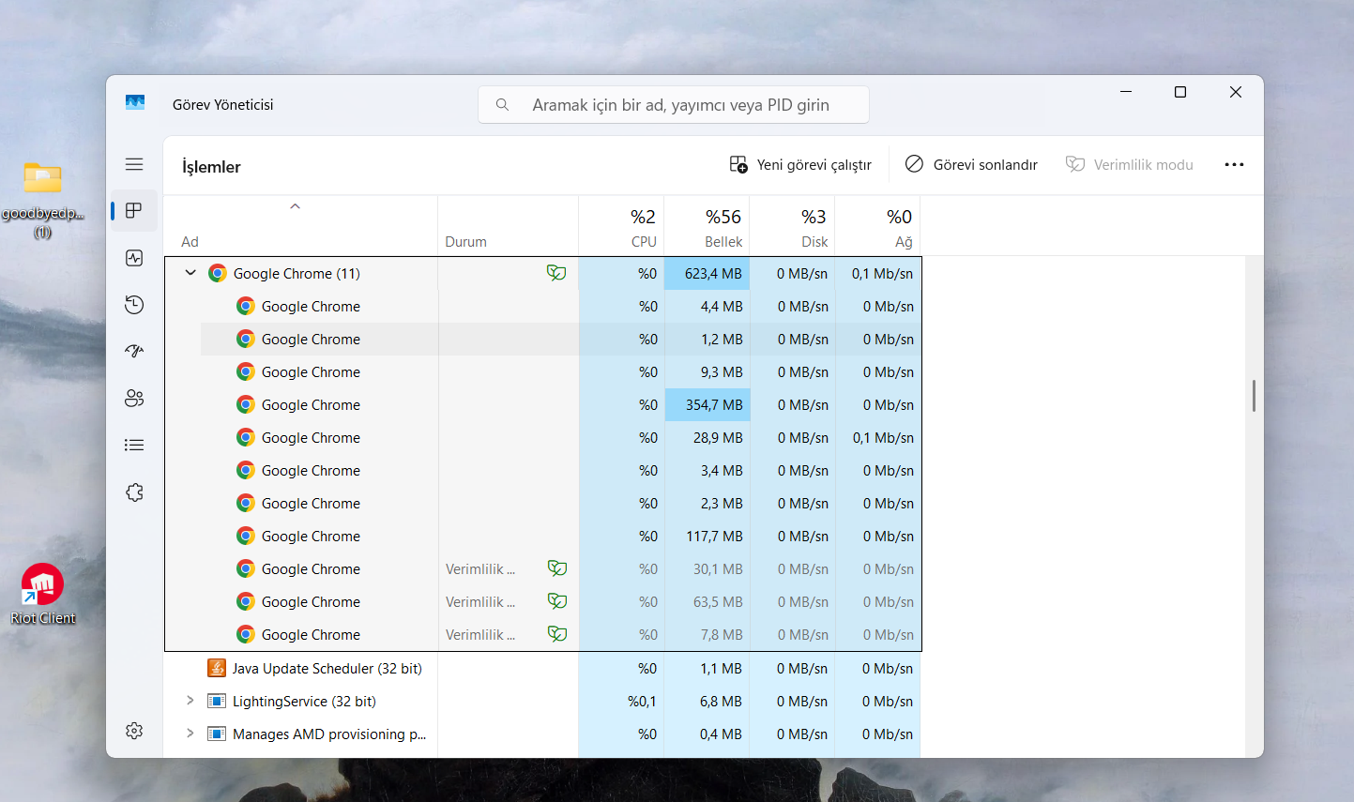Select the Chrome process cell showing 28,9 MB
This screenshot has width=1354, height=802.
point(707,438)
